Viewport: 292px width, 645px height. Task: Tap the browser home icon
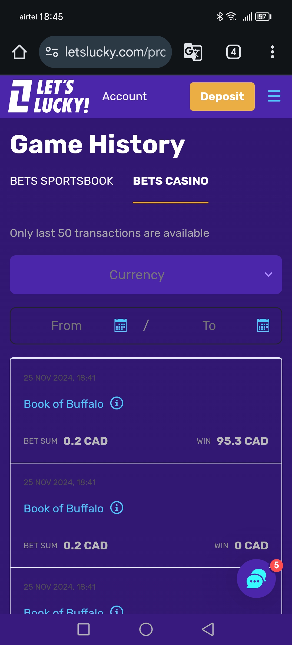click(19, 52)
